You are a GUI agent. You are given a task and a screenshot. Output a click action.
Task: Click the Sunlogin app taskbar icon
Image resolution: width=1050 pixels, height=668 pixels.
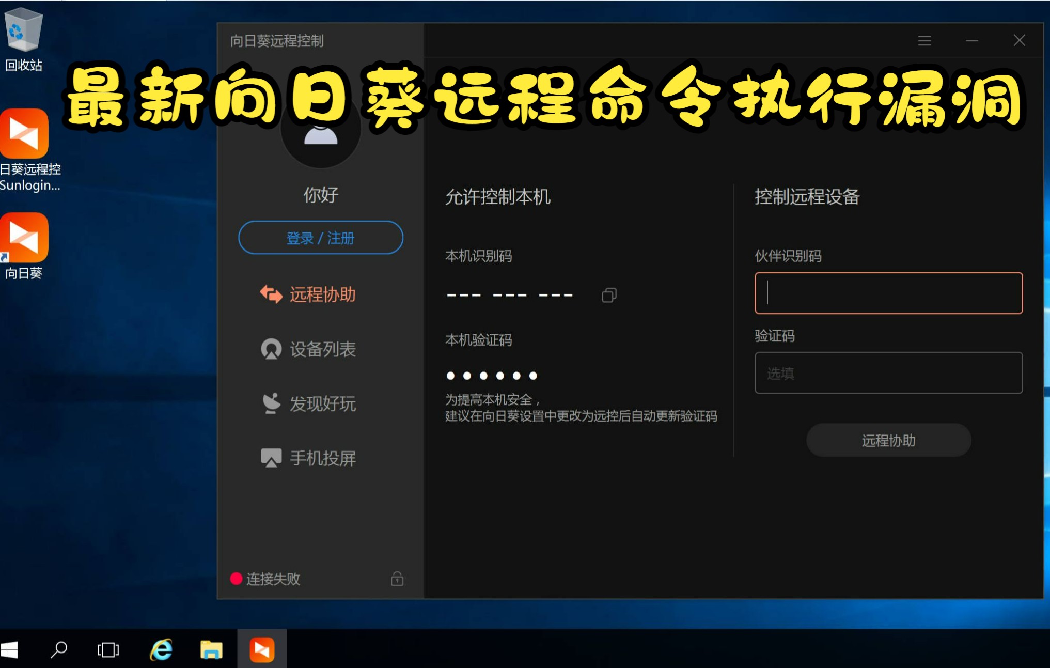pyautogui.click(x=262, y=649)
